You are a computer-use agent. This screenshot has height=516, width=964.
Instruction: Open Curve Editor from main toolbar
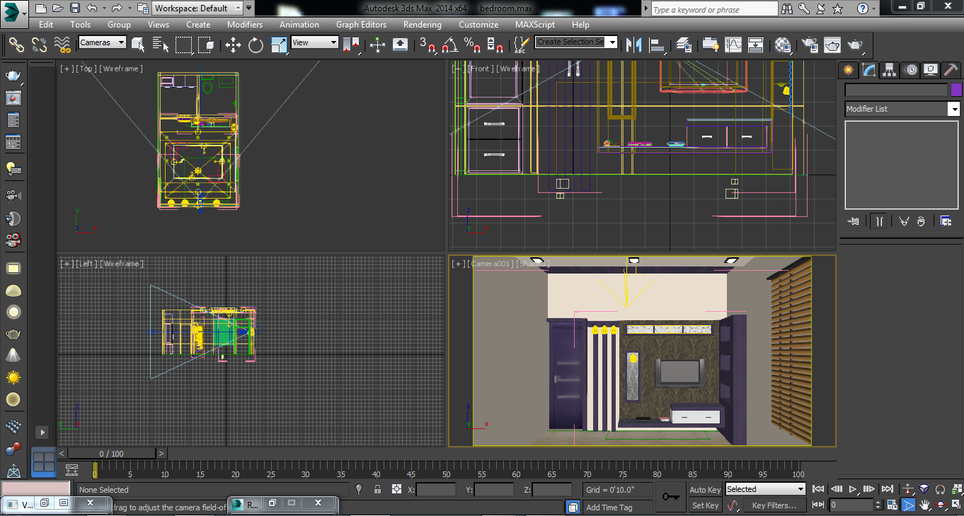[733, 45]
